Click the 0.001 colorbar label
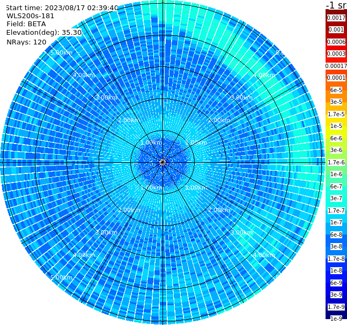Screen dimensions: 347x325 click(x=336, y=30)
